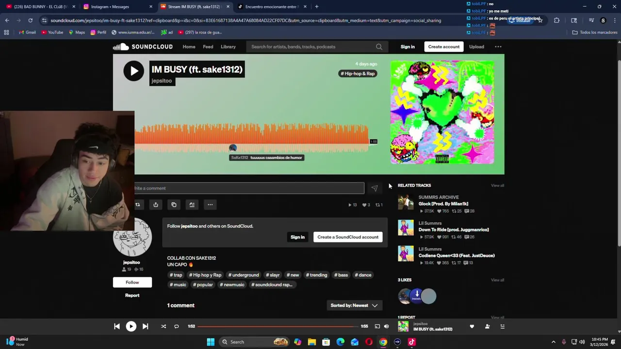Select the #trap tag
Screen dimensions: 621x349
click(176, 275)
